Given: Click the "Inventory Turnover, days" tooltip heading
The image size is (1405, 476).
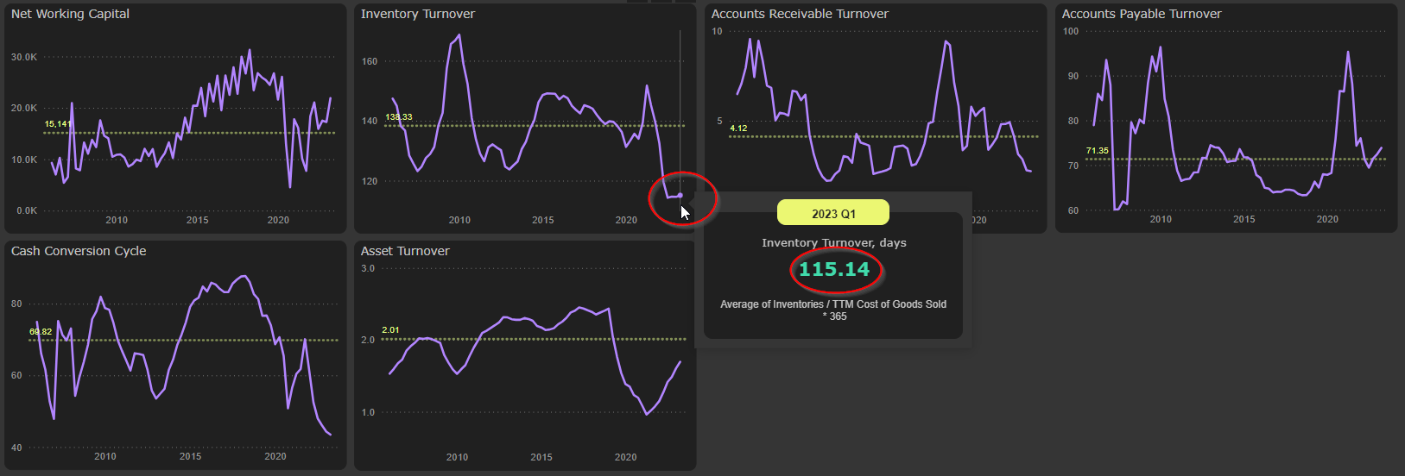Looking at the screenshot, I should tap(833, 243).
